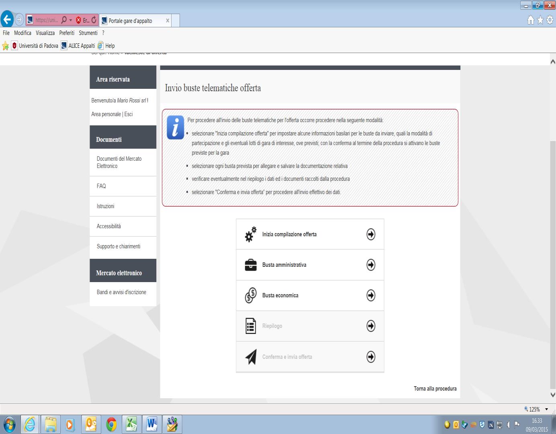
Task: Click the volume speaker tray icon
Action: point(509,424)
